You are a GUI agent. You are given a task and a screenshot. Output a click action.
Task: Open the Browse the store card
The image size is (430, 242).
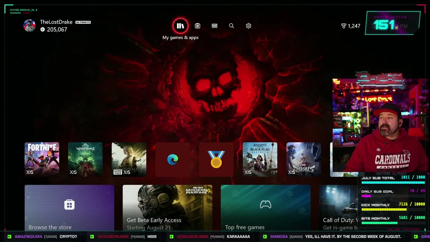click(x=69, y=208)
